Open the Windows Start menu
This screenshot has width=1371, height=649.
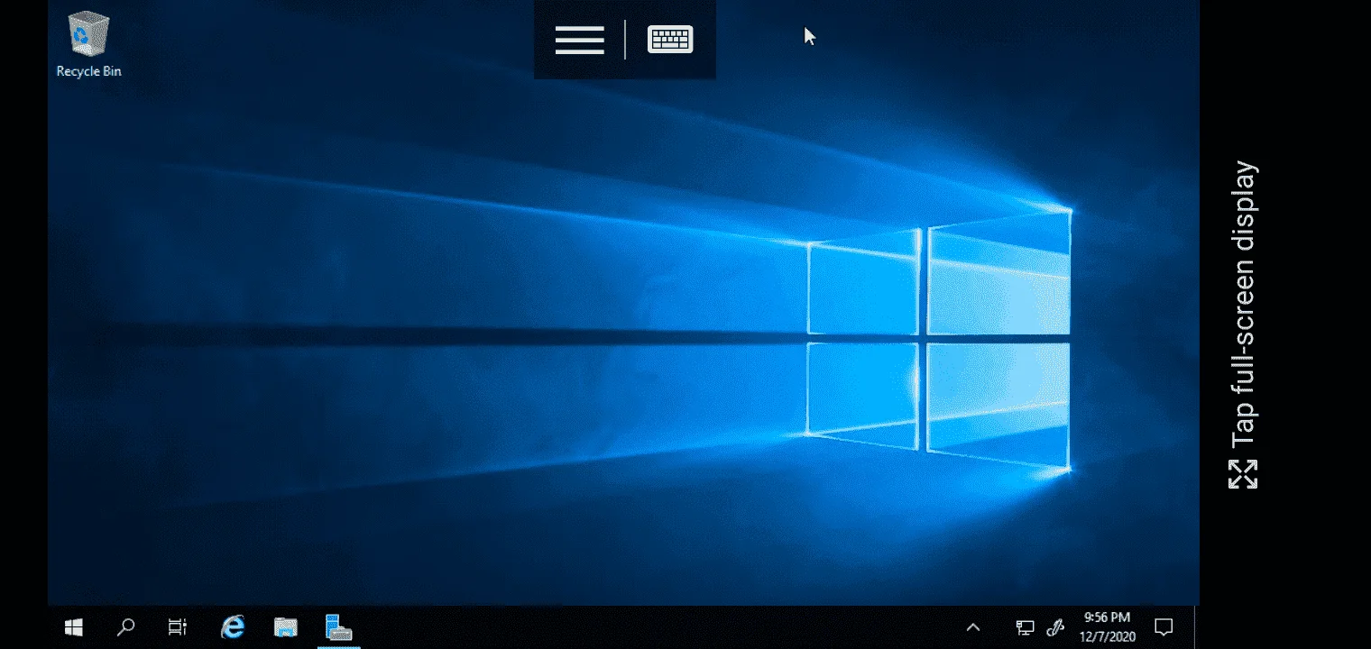click(73, 627)
